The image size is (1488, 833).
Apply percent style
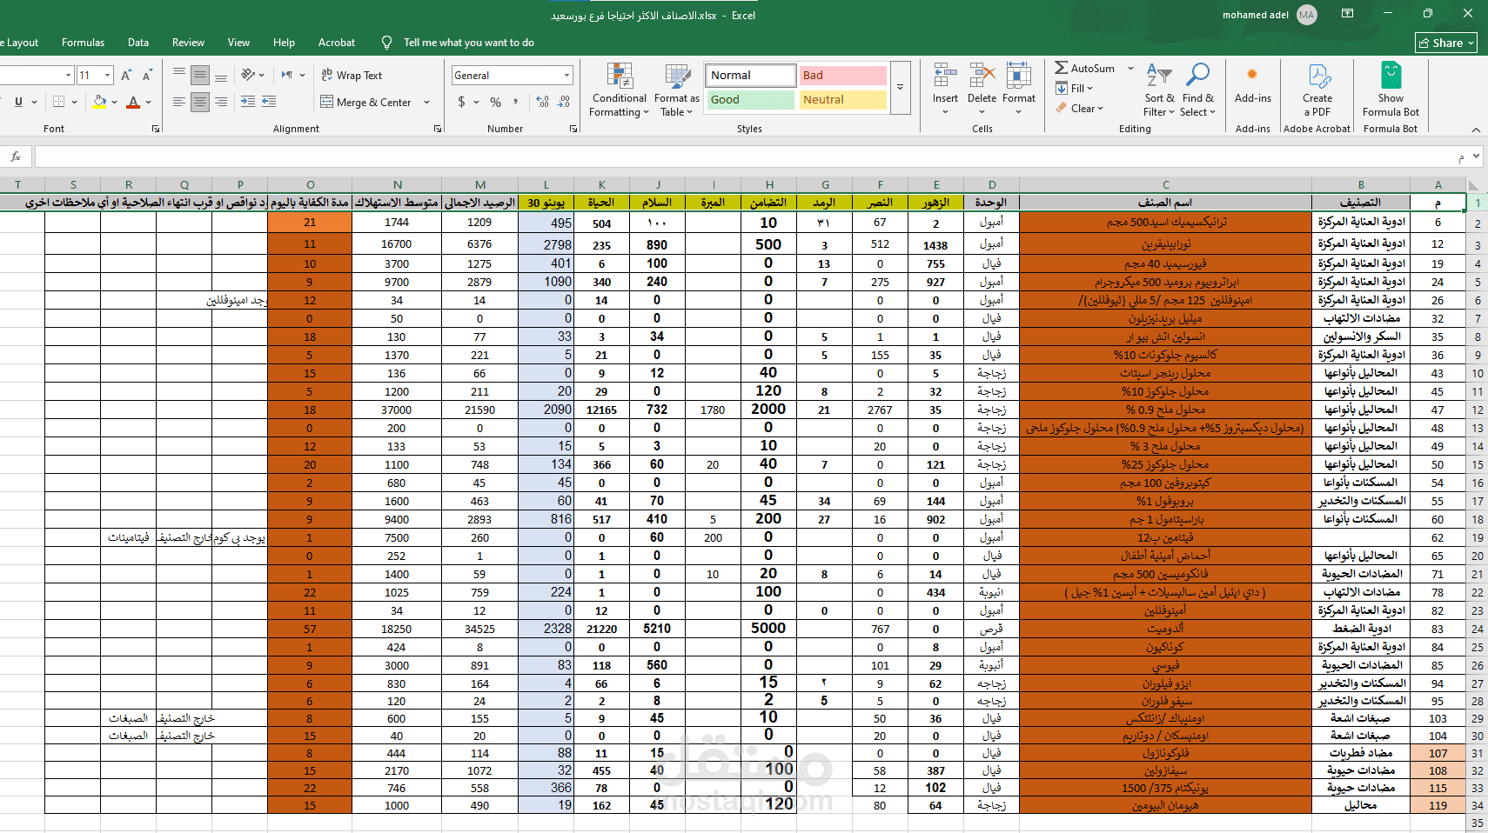pyautogui.click(x=495, y=102)
